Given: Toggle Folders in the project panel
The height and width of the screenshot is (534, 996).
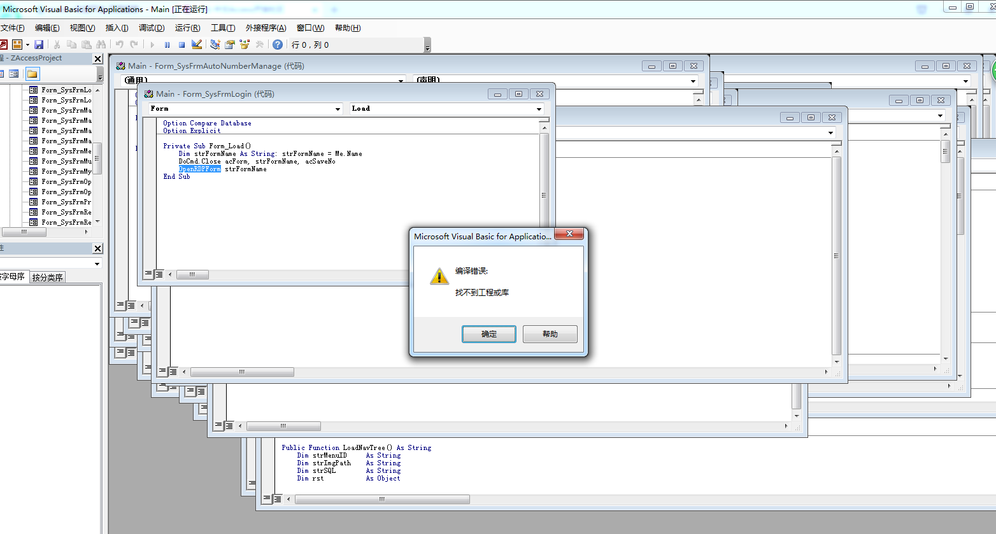Looking at the screenshot, I should (x=32, y=74).
